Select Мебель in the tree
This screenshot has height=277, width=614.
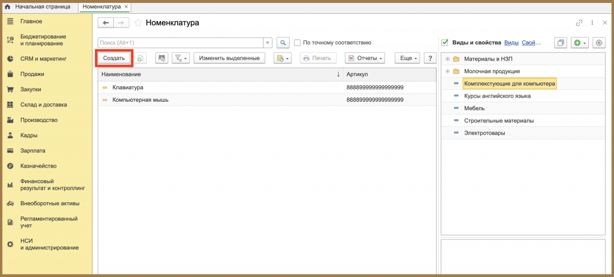[475, 108]
